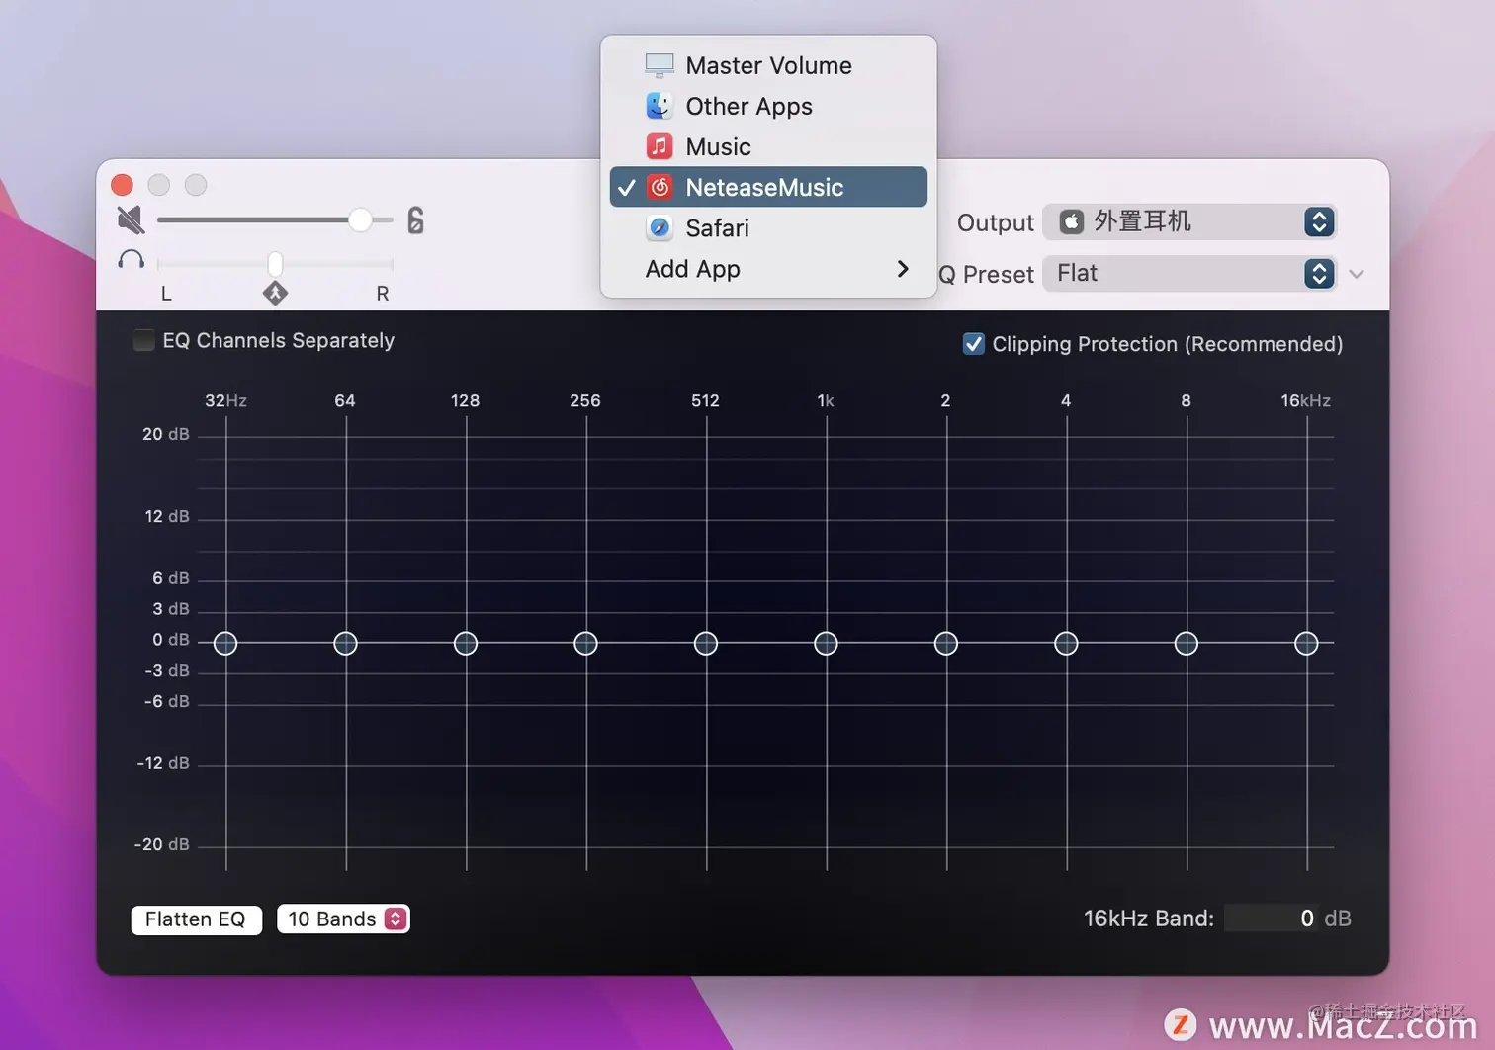Select Master Volume from the menu
The height and width of the screenshot is (1050, 1495).
click(768, 65)
